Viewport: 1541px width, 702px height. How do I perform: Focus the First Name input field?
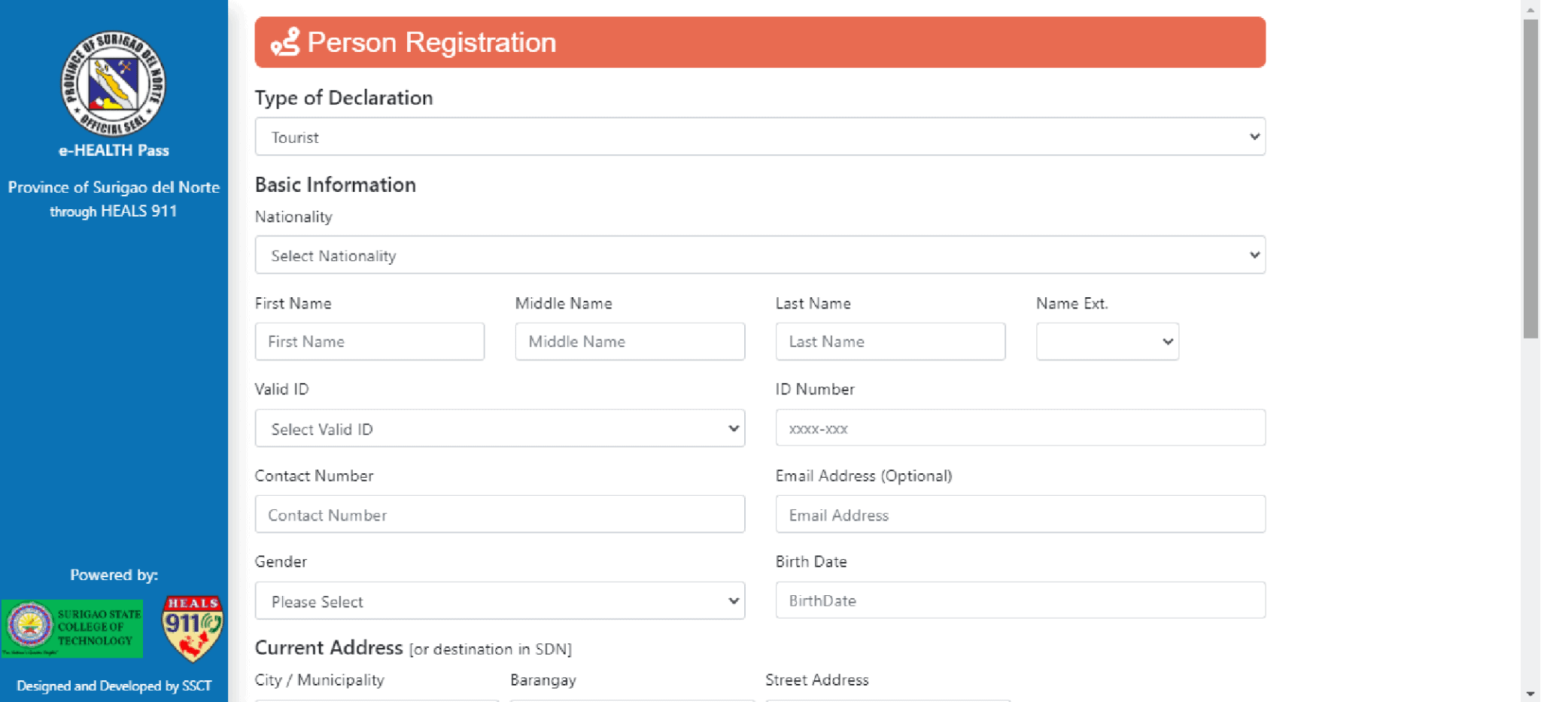pos(369,342)
